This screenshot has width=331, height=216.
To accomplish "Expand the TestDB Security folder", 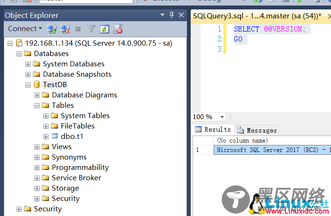I will pyautogui.click(x=37, y=199).
